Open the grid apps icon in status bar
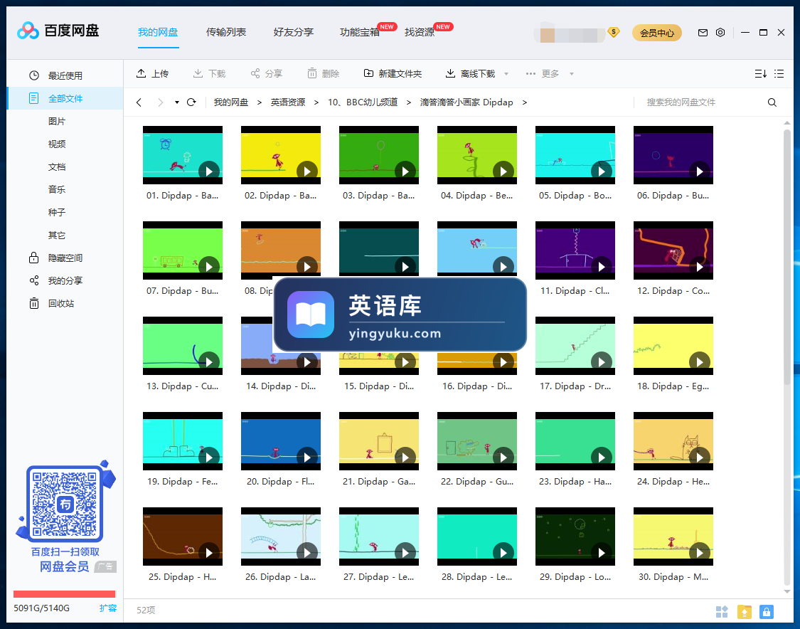The image size is (800, 629). click(722, 611)
